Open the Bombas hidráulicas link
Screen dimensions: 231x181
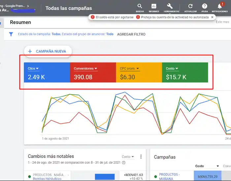pyautogui.click(x=47, y=179)
